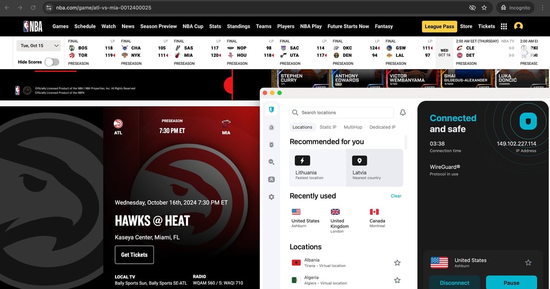
Task: Switch to the Static IP tab
Action: (x=328, y=127)
